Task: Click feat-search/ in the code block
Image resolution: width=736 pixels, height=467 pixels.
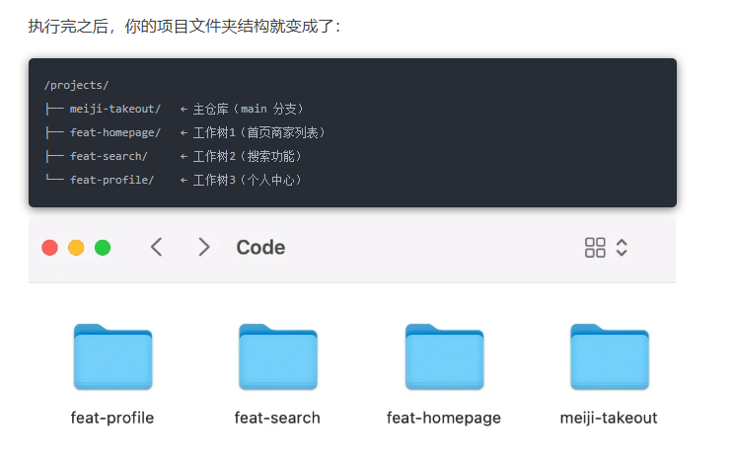Action: [x=109, y=156]
